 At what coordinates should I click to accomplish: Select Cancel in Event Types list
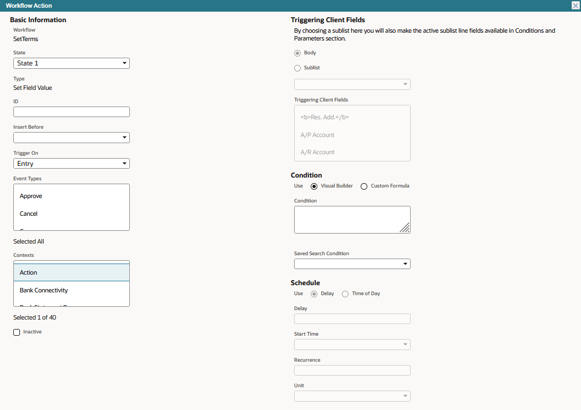[x=29, y=214]
